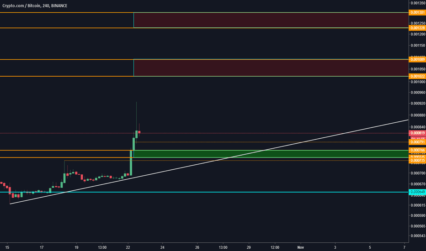Select the orange 0.000766 price label
Viewport: 426px width, 251px height.
click(x=417, y=150)
